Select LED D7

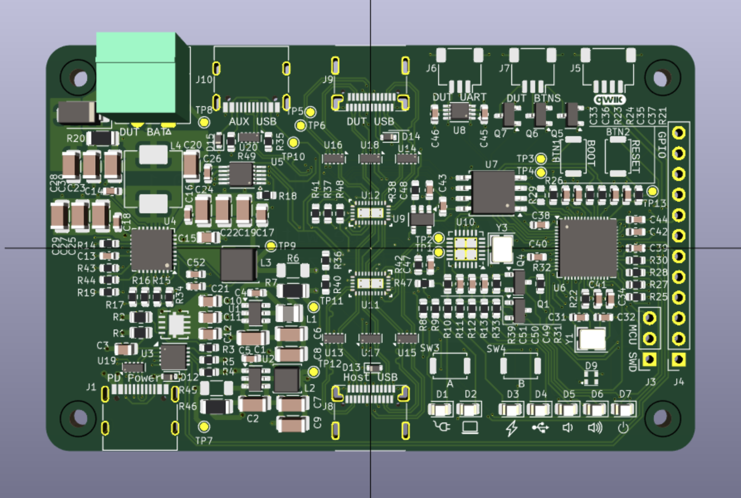[623, 410]
